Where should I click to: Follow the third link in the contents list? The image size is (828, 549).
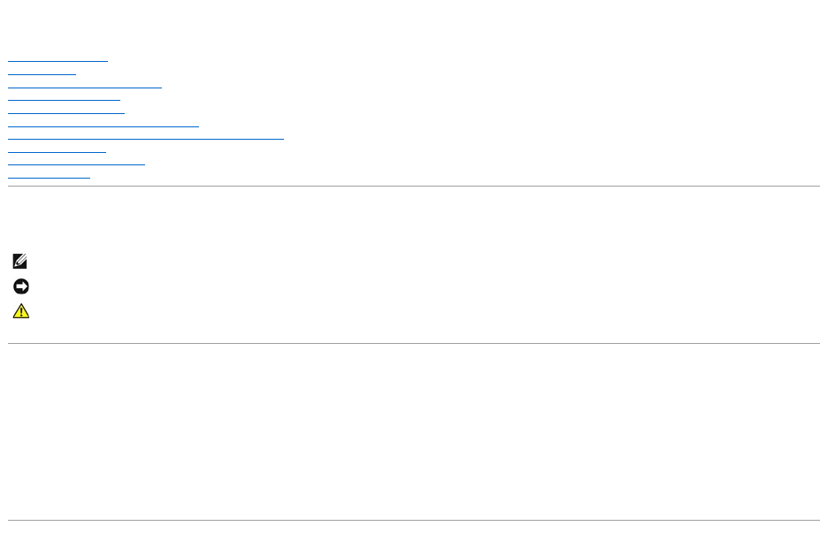coord(85,87)
